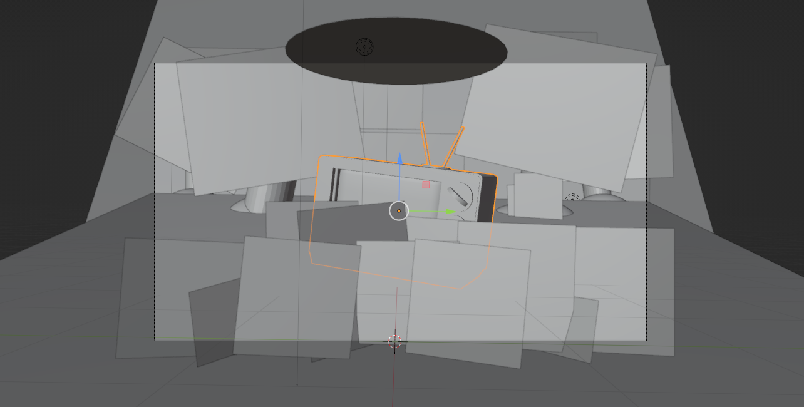Click the dark vertical slats on TV front
Screen dimensions: 804x407
point(335,185)
